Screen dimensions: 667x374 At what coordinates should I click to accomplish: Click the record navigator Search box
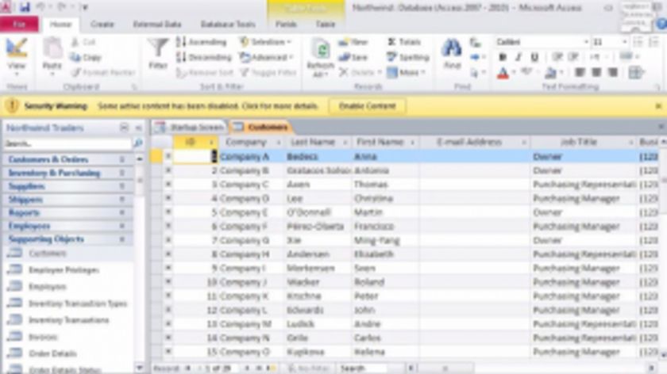pos(362,368)
